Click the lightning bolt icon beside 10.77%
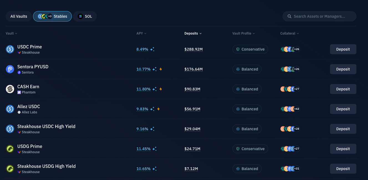 point(161,69)
